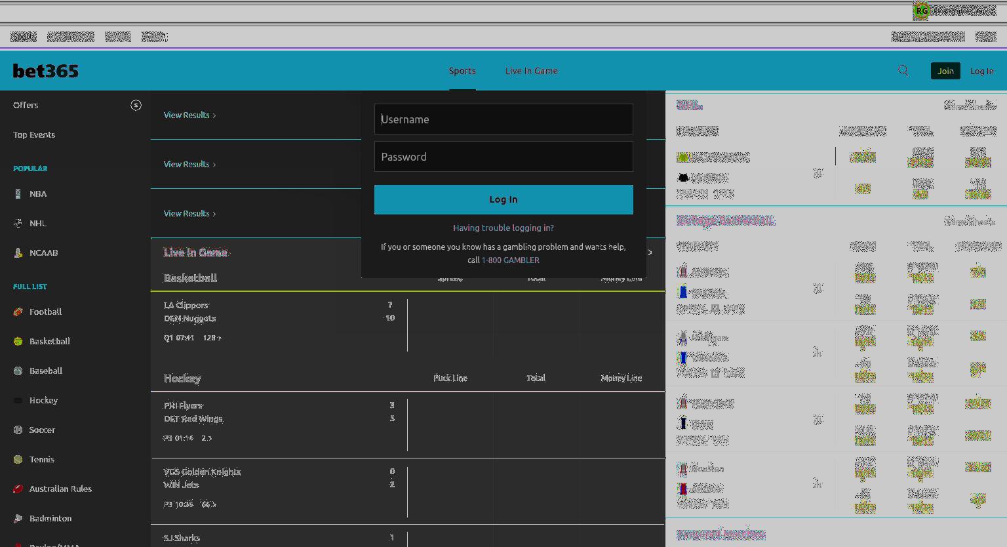This screenshot has width=1007, height=547.
Task: Open NBA via its sidebar icon
Action: [18, 193]
